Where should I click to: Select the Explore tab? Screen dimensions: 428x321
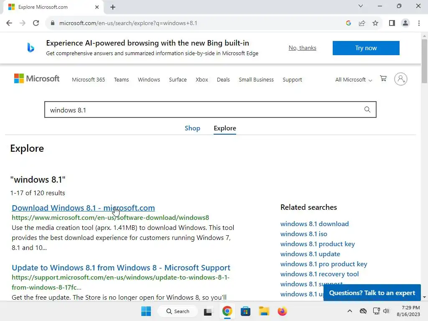(225, 128)
